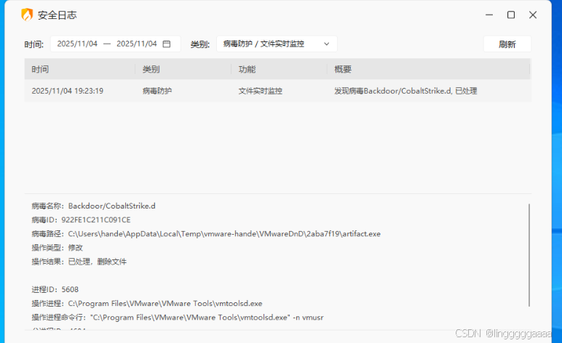Click the 概要 column header
Viewport: 562px width, 343px height.
(x=343, y=69)
